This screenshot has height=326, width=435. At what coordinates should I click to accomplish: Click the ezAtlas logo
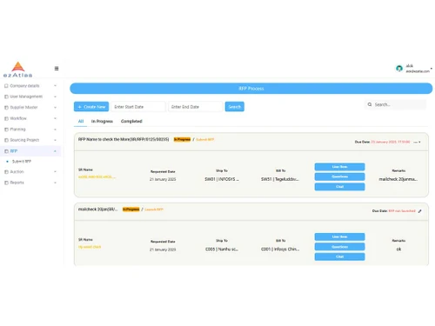click(18, 70)
